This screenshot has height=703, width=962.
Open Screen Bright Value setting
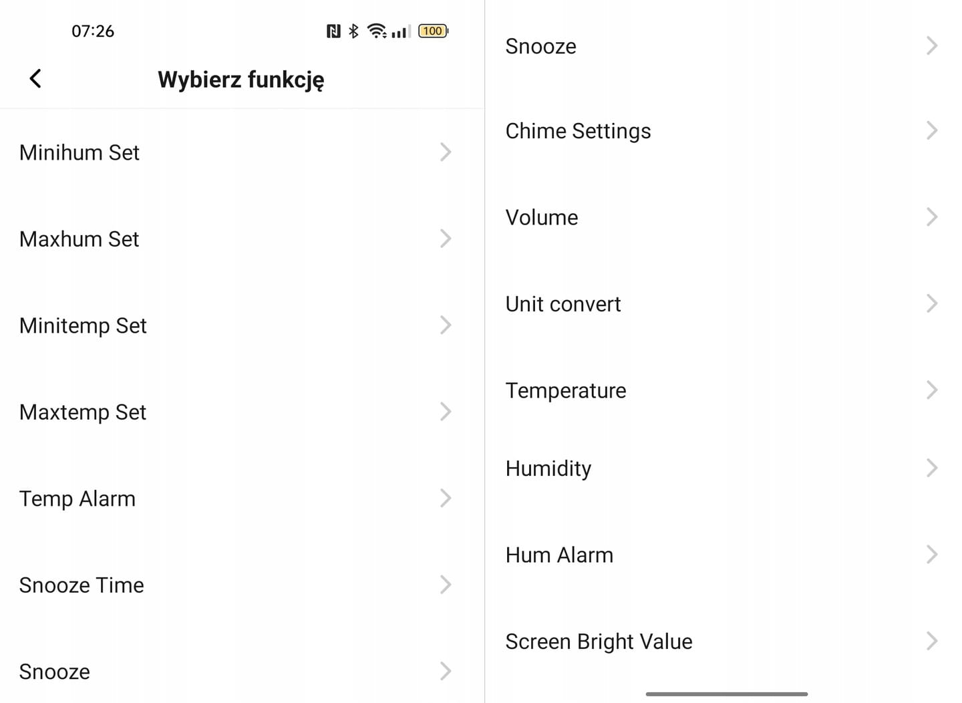point(599,642)
